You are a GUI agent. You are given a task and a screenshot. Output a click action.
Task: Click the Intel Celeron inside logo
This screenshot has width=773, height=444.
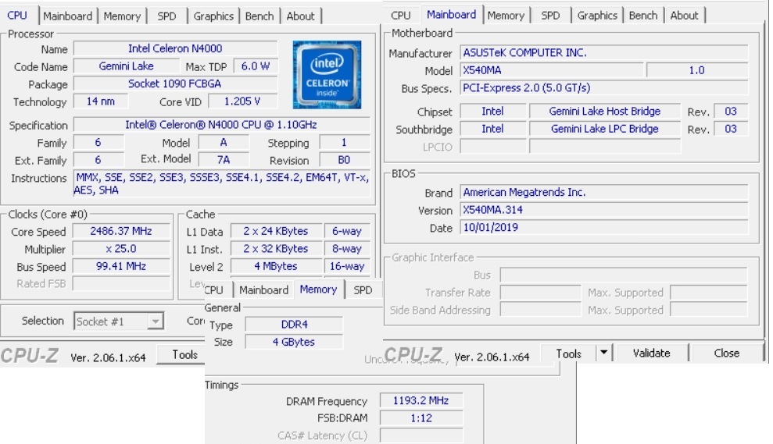pos(326,75)
